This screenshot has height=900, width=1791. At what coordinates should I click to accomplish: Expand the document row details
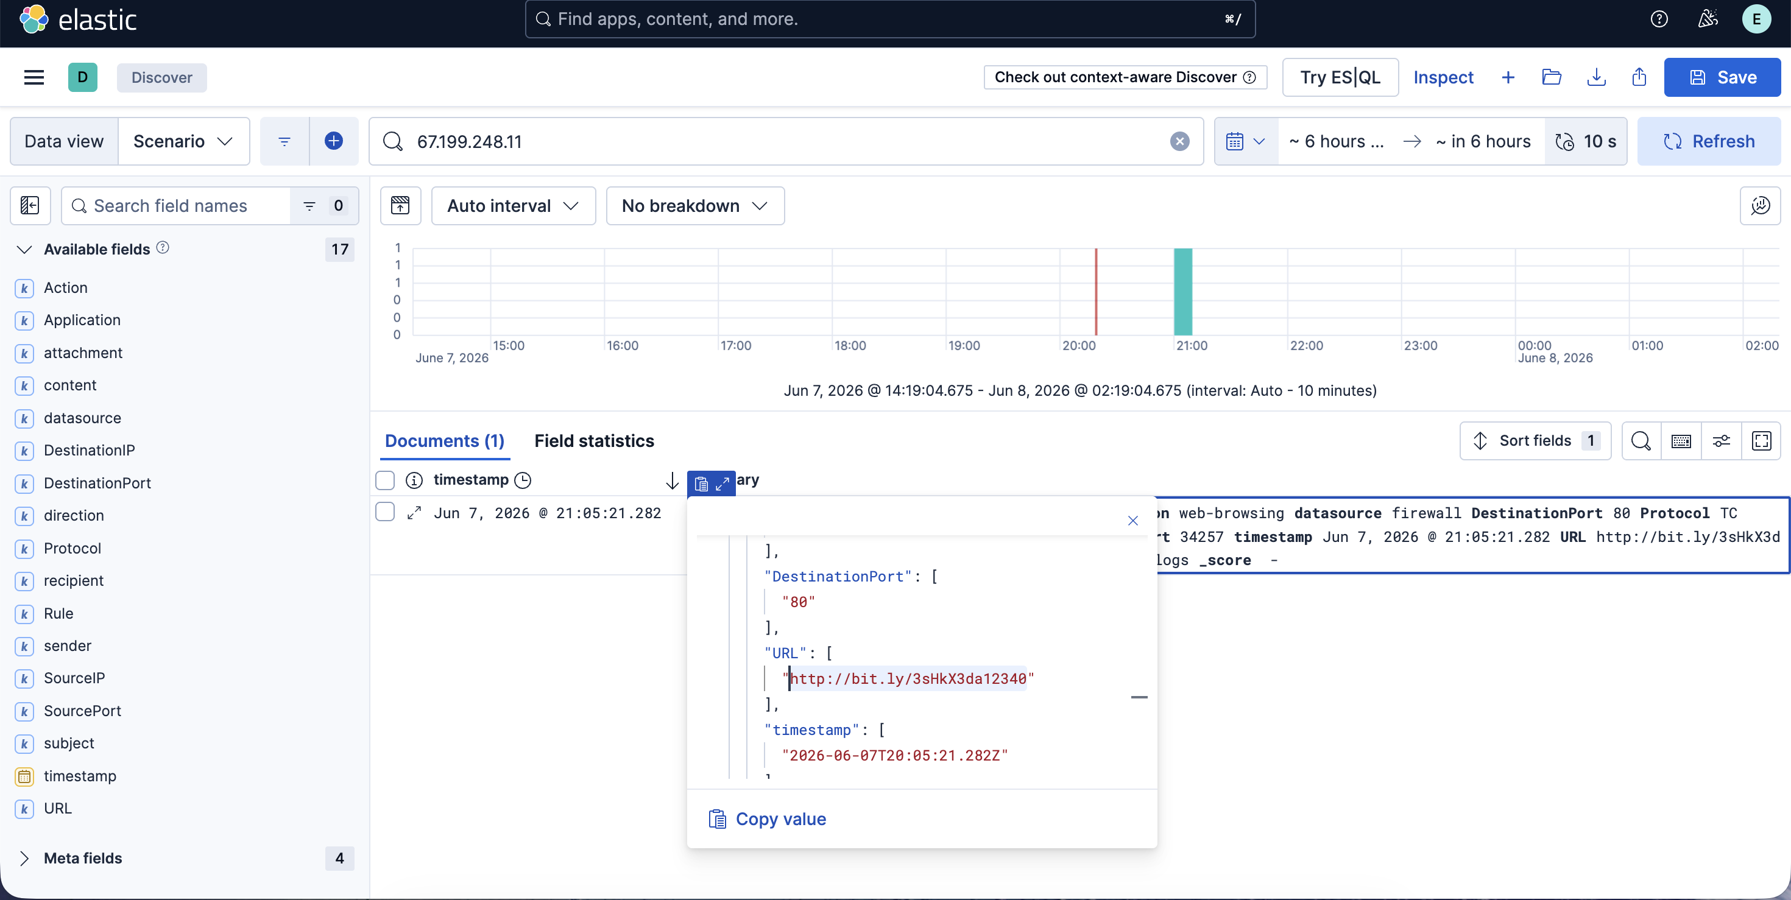[x=414, y=513]
